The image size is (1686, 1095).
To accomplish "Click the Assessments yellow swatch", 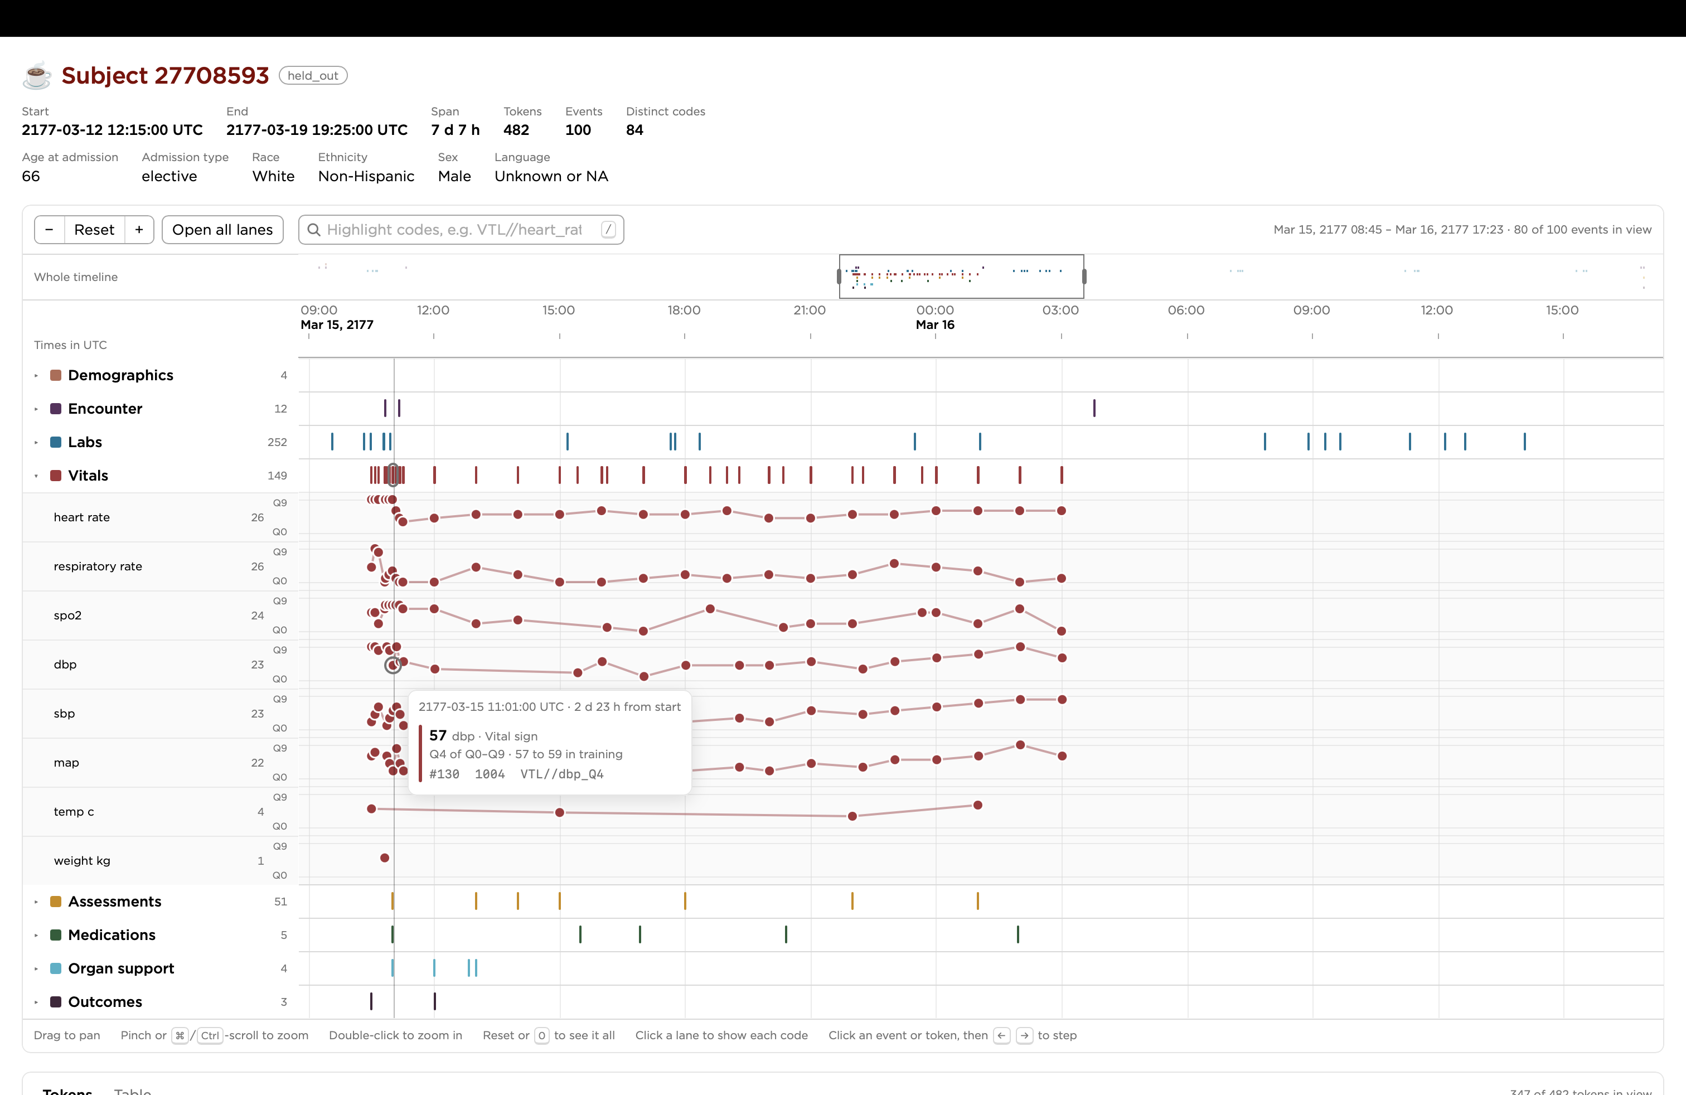I will tap(56, 902).
